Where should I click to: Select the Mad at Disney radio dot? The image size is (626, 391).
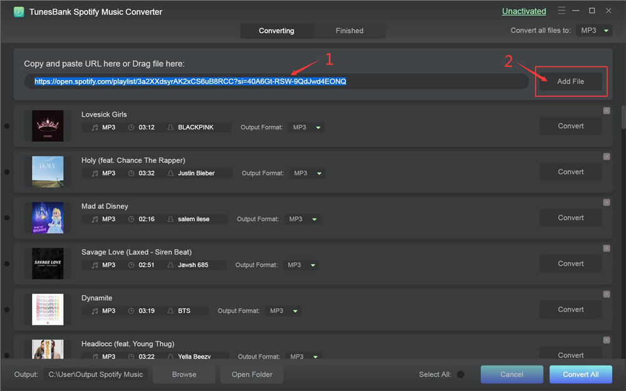pos(7,218)
